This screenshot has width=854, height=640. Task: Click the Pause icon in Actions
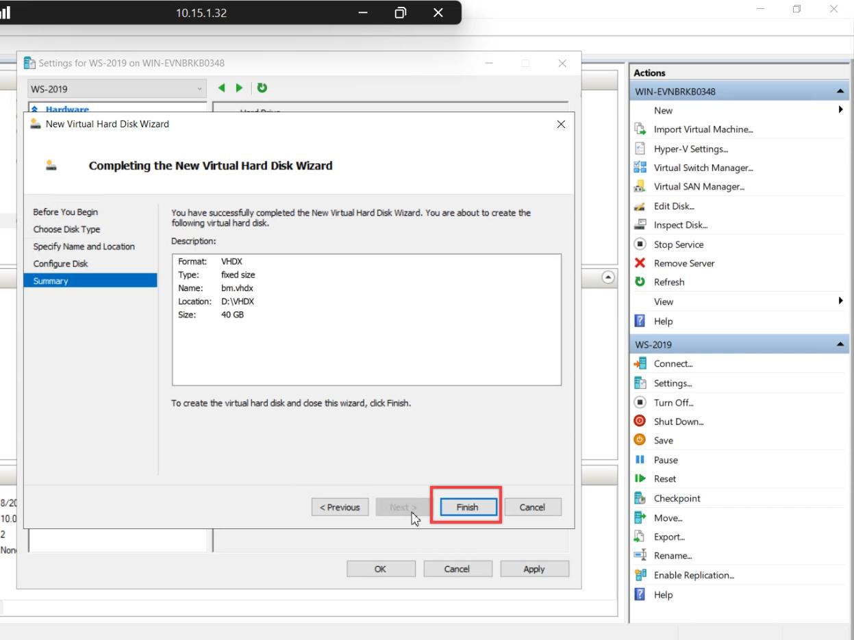pos(641,460)
